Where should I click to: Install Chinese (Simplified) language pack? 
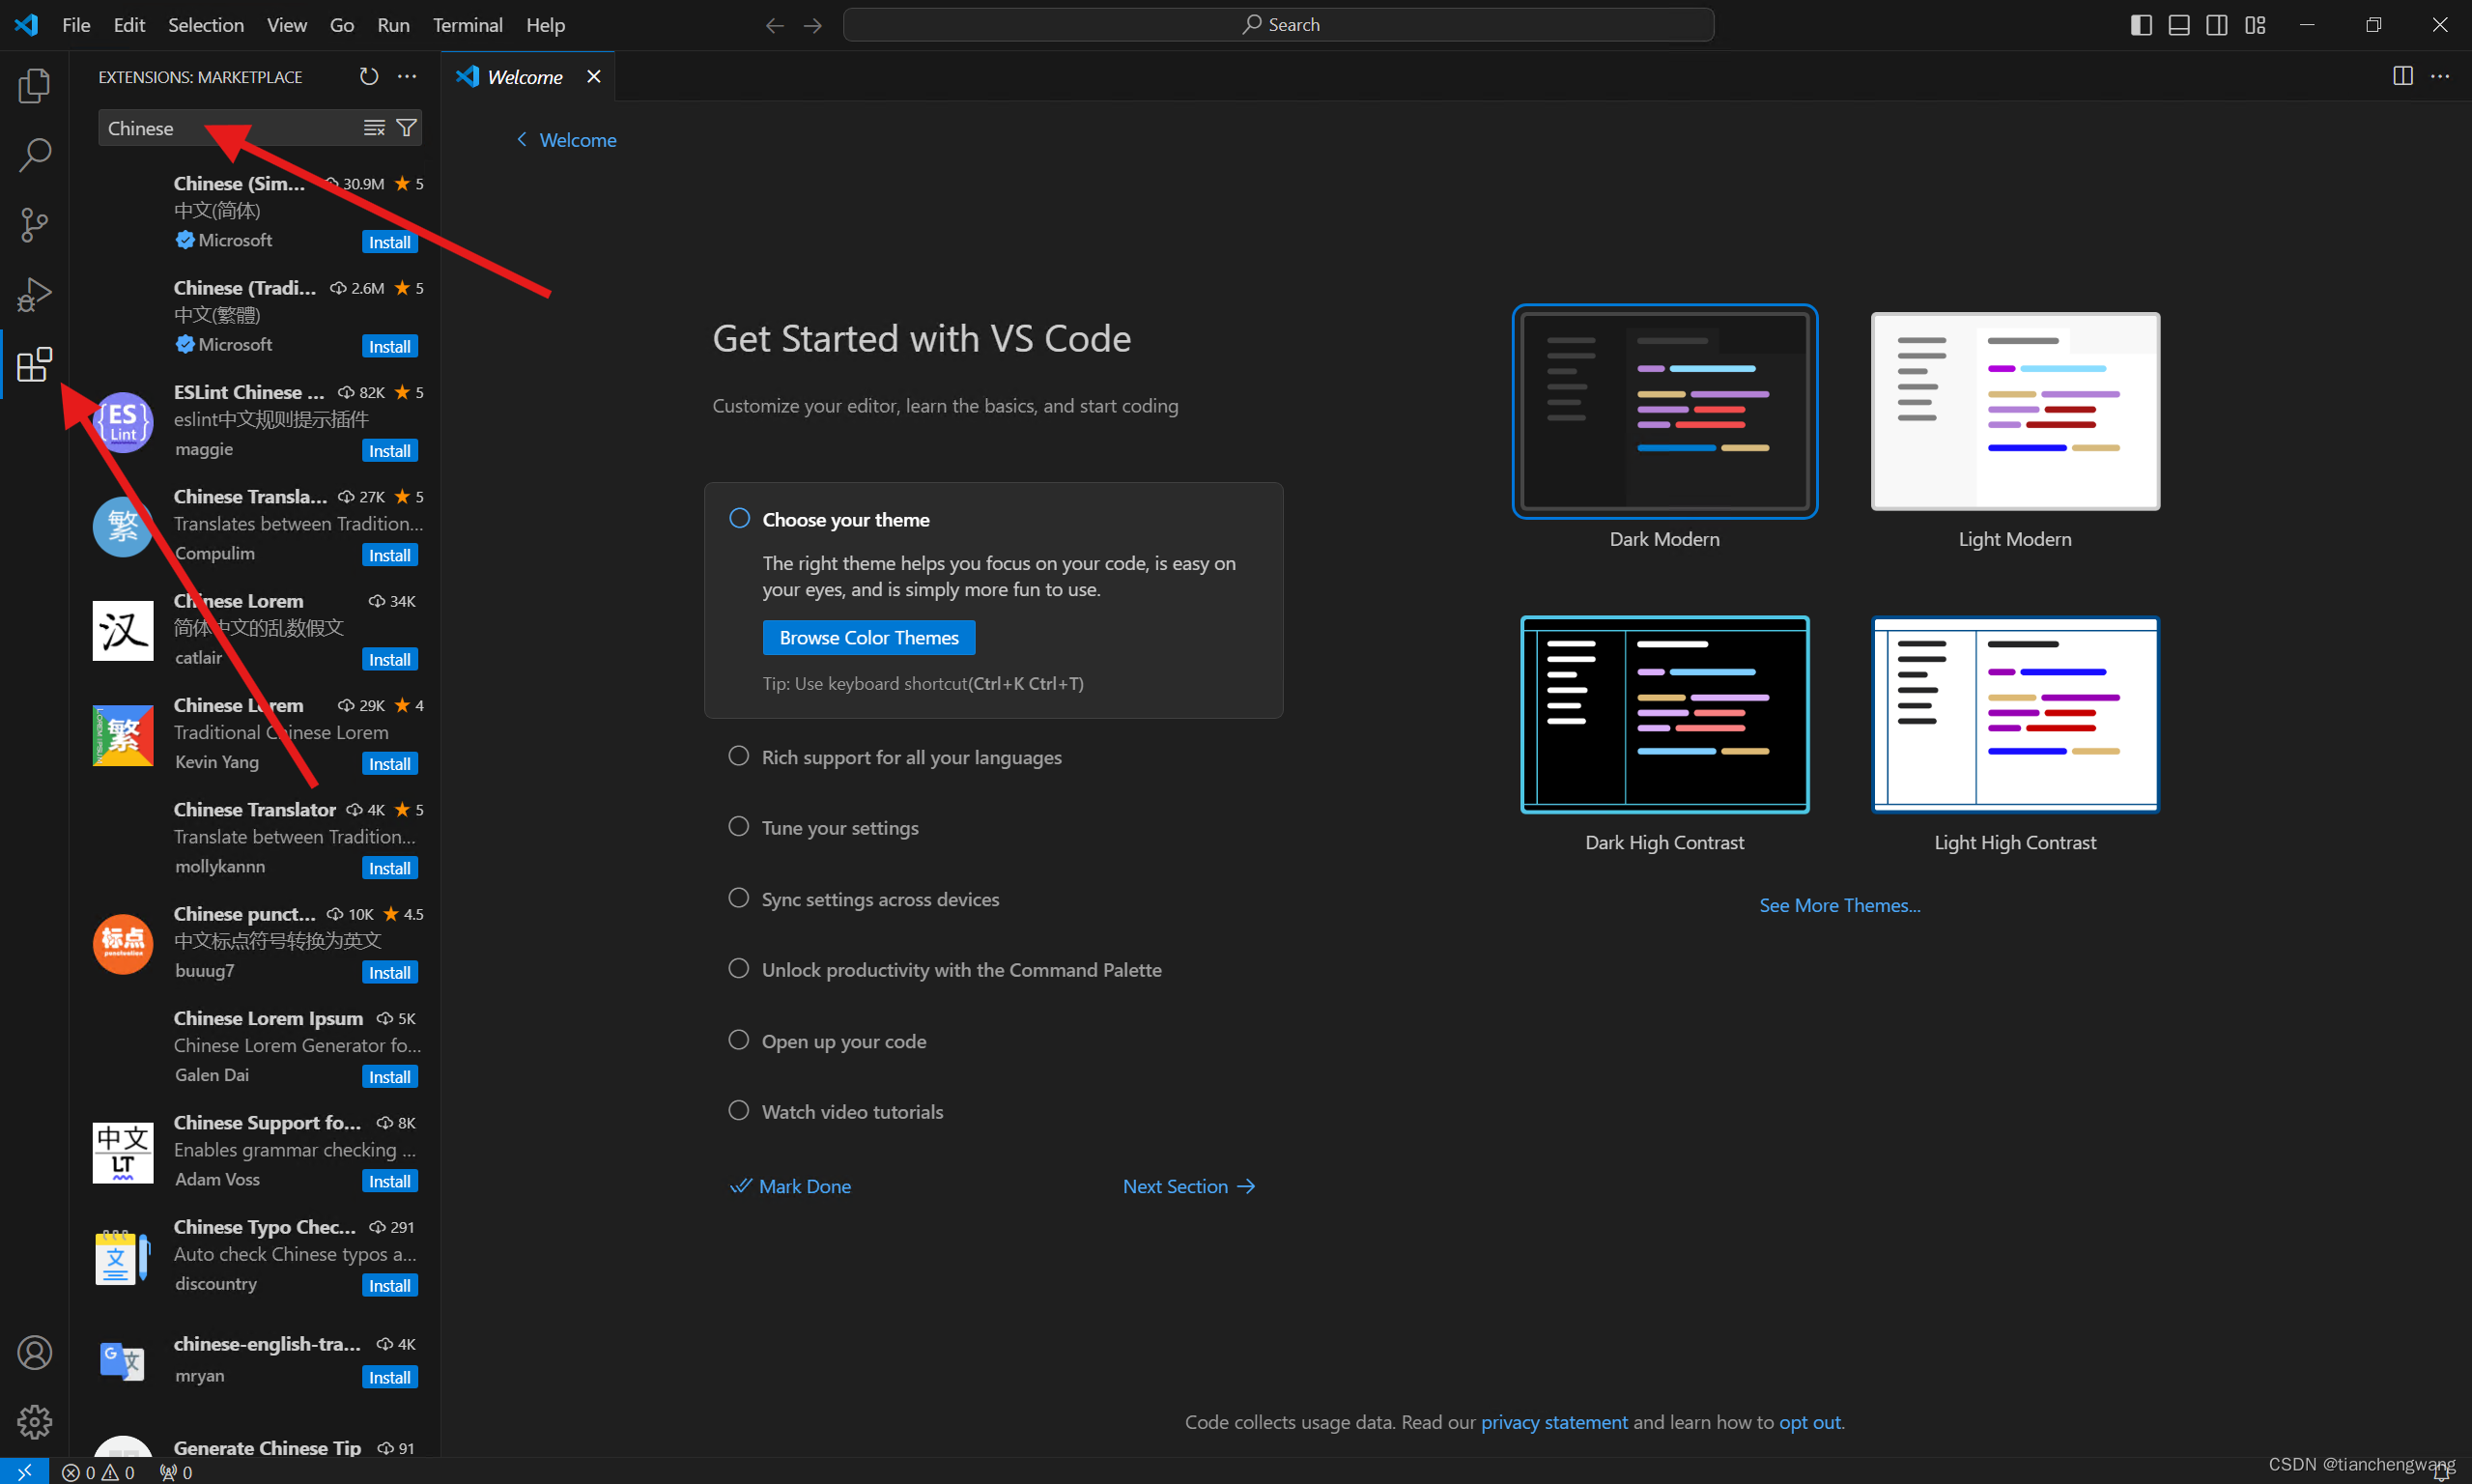[x=389, y=242]
